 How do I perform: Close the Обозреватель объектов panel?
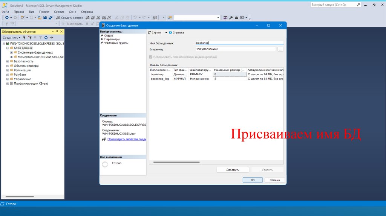(61, 32)
